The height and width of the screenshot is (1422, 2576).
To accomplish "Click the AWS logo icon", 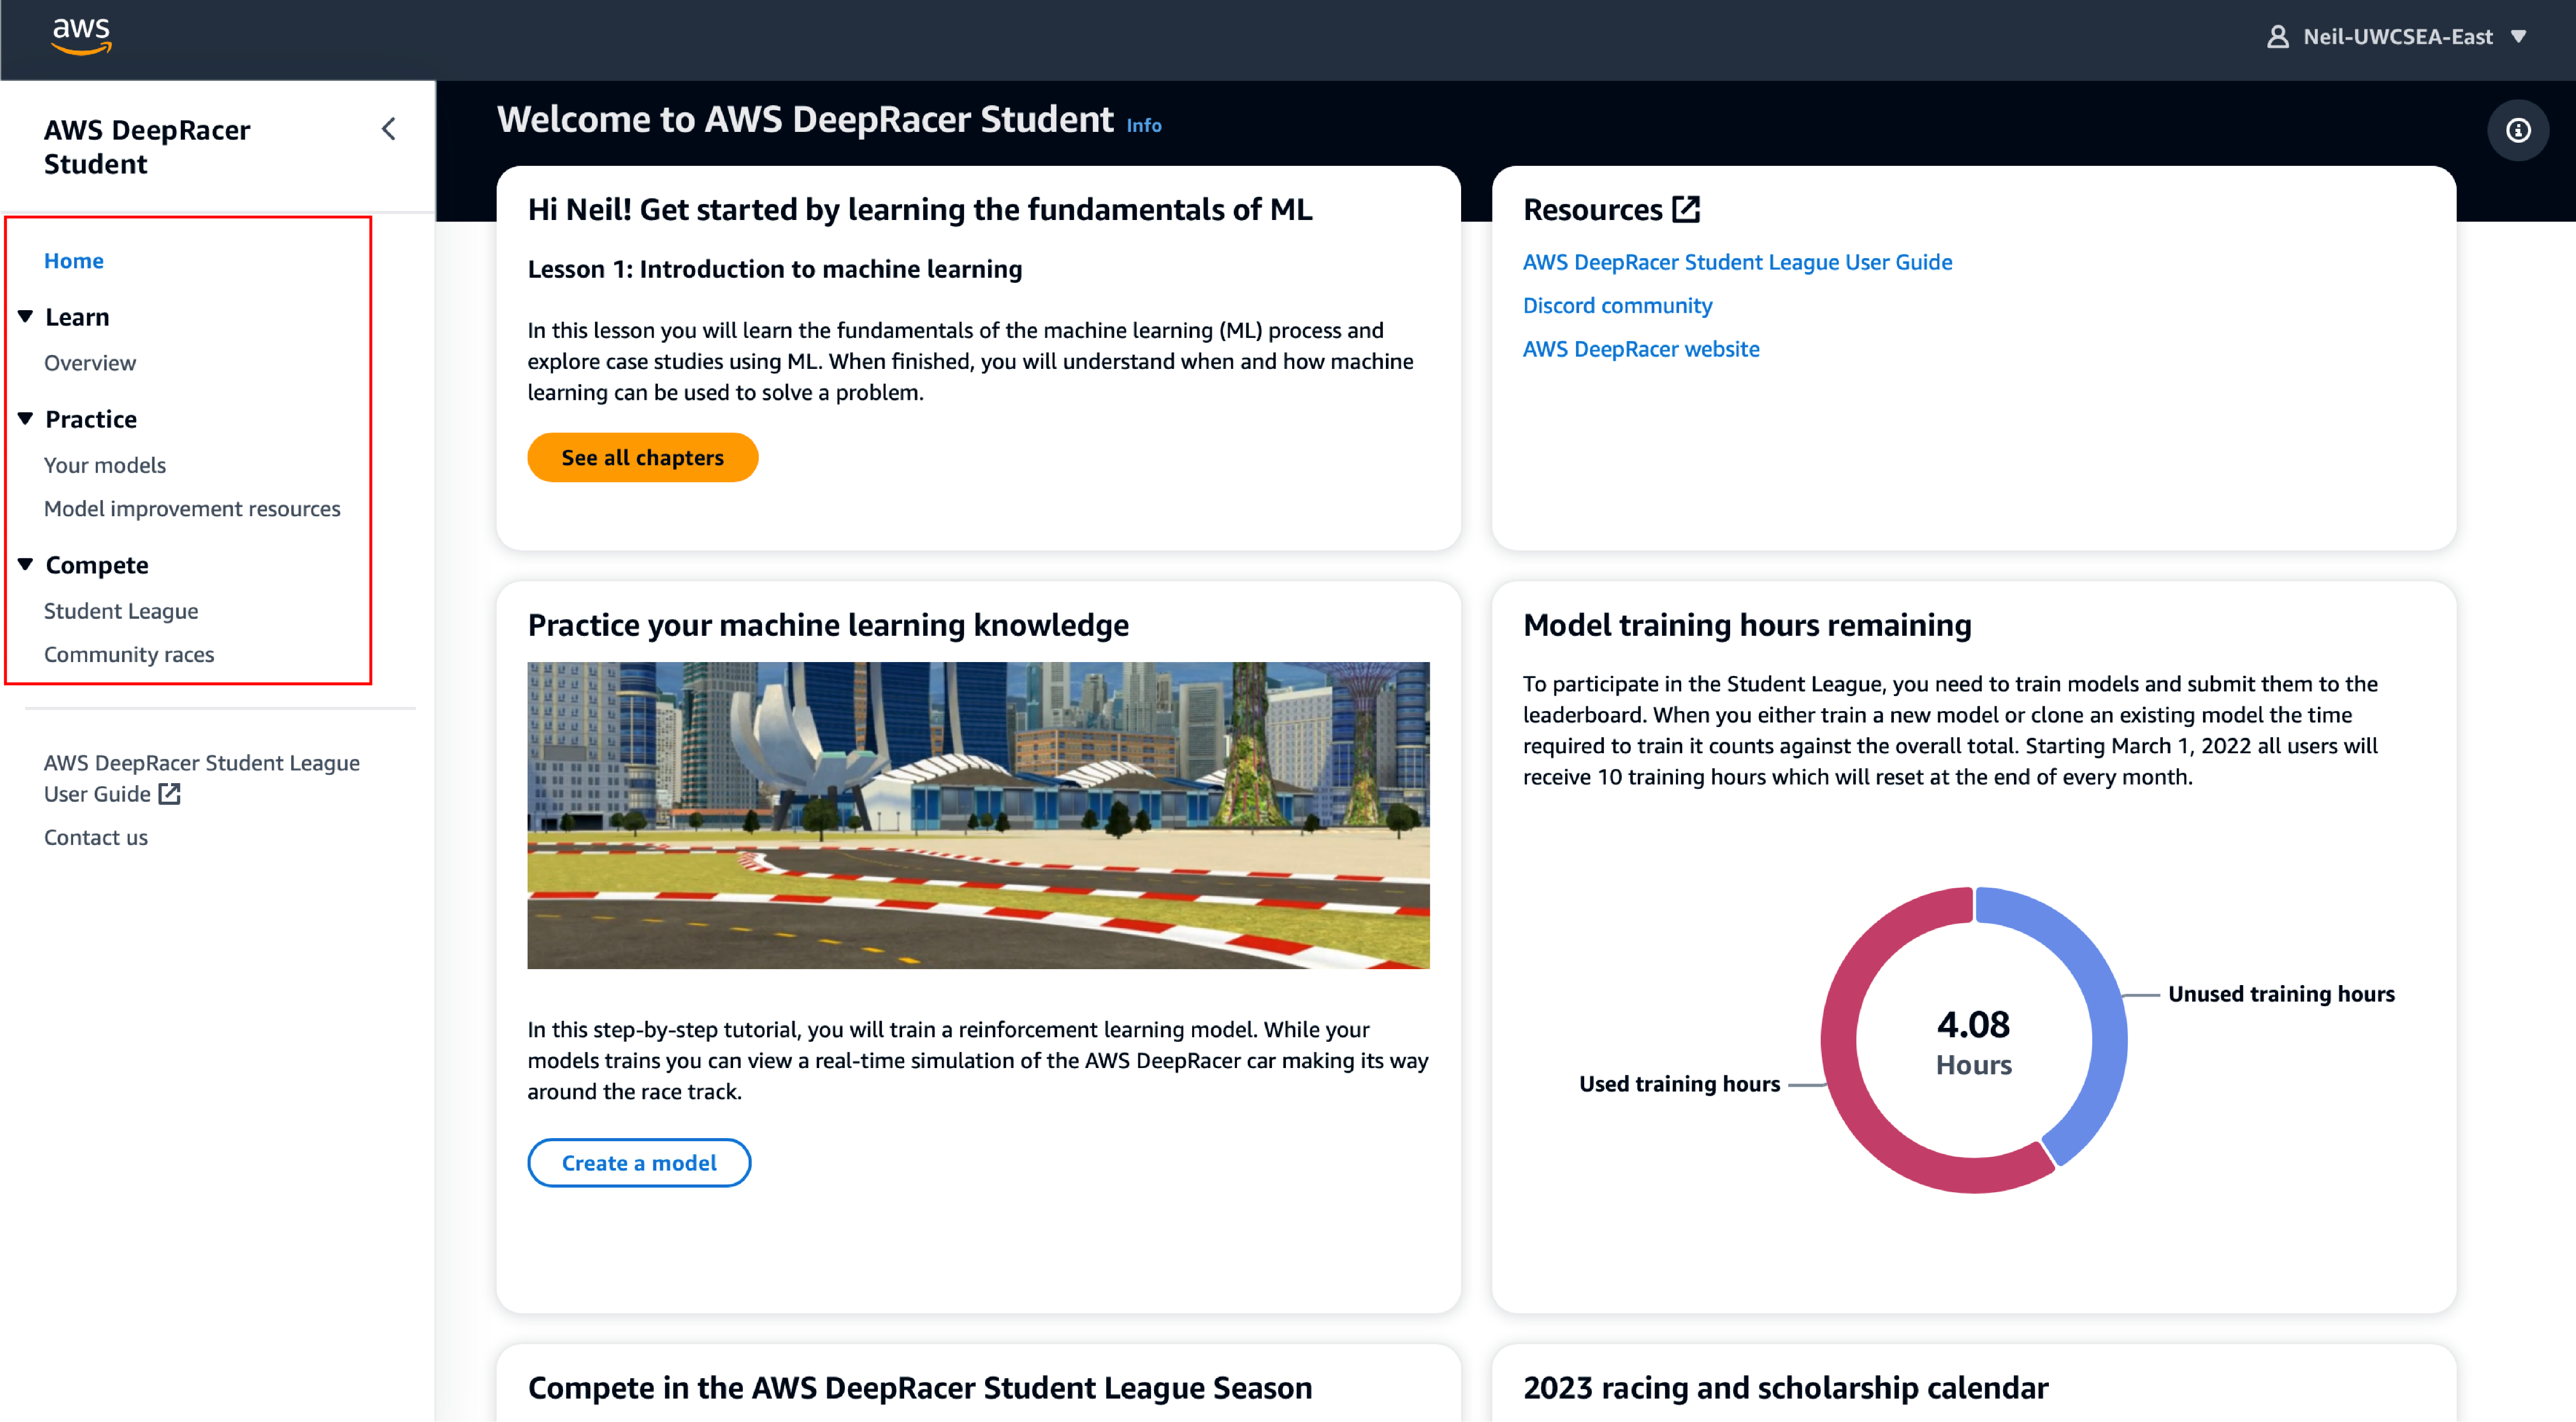I will point(81,36).
